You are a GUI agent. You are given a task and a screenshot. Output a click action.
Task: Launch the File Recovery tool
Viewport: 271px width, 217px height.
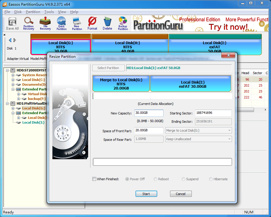pyautogui.click(x=45, y=24)
